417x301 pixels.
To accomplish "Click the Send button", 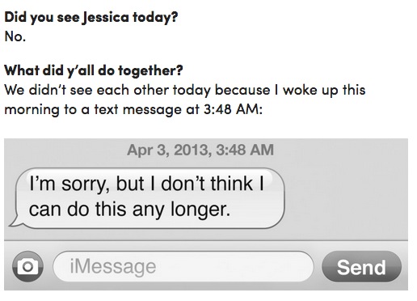I will click(361, 266).
